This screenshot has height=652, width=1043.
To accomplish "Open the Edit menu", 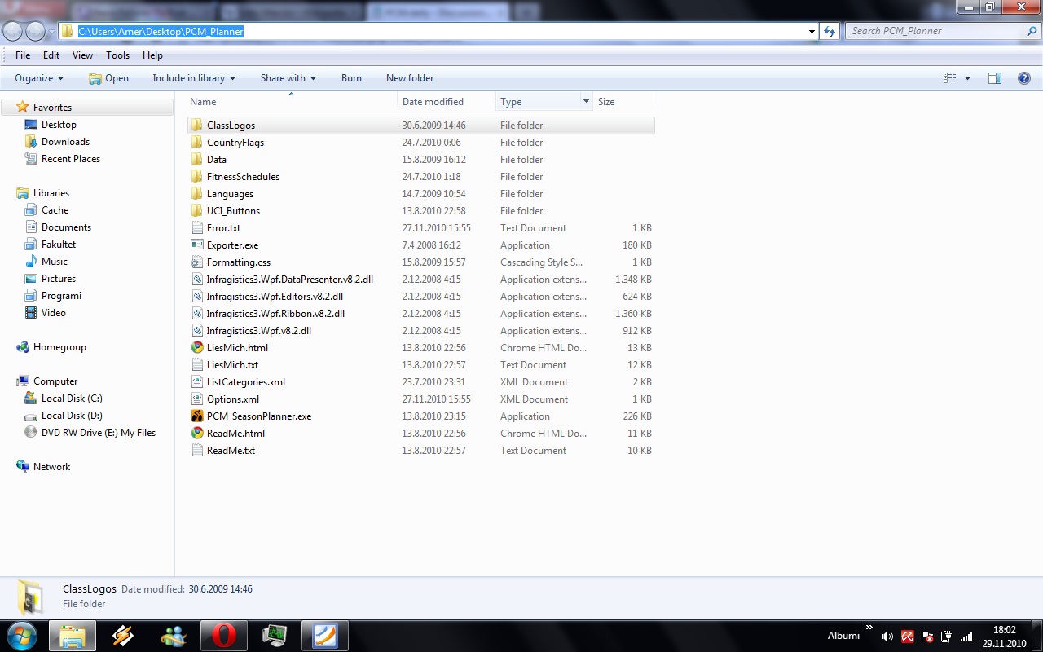I will tap(51, 55).
